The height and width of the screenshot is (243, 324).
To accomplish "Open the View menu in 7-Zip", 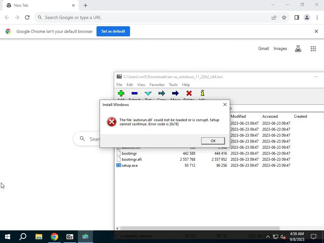I will (141, 85).
